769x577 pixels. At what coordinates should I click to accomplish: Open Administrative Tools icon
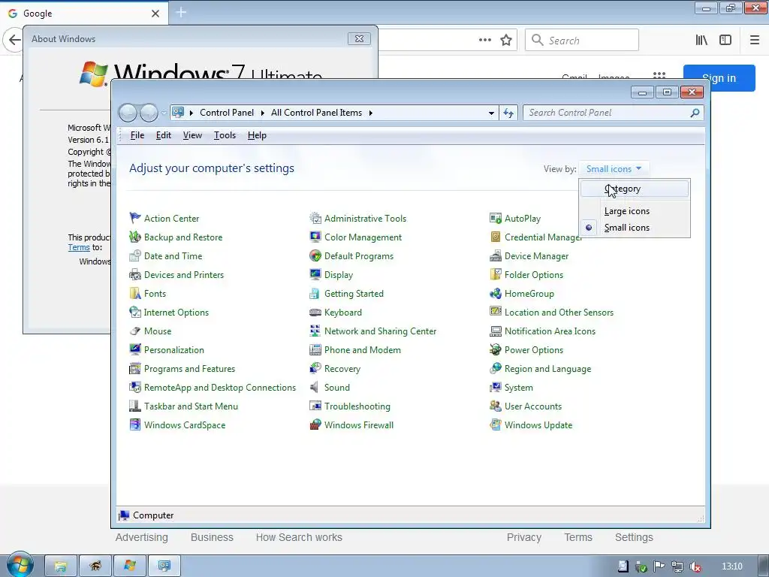315,218
